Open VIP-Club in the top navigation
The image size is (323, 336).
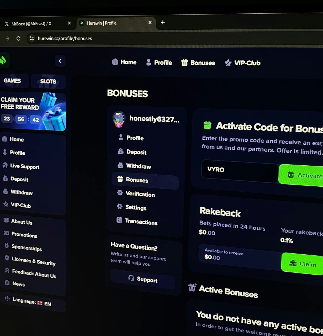243,63
